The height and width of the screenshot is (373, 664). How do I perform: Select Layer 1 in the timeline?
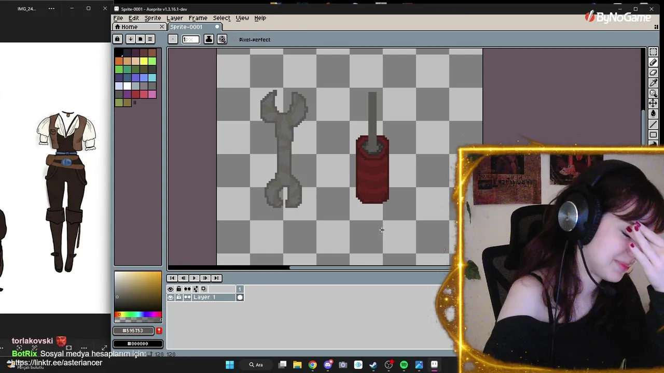point(213,297)
